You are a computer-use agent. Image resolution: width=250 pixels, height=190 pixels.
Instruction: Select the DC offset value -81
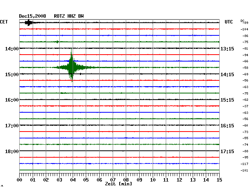[245, 48]
